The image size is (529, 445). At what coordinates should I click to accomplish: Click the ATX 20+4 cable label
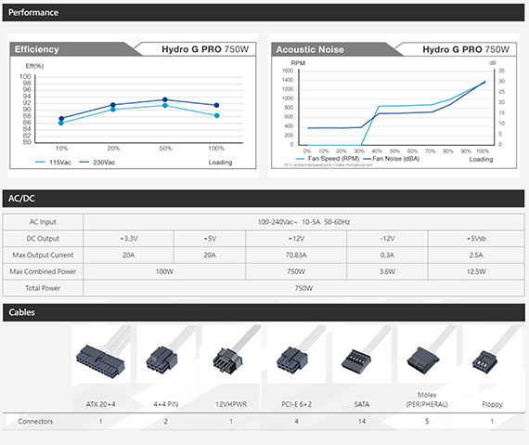click(100, 404)
